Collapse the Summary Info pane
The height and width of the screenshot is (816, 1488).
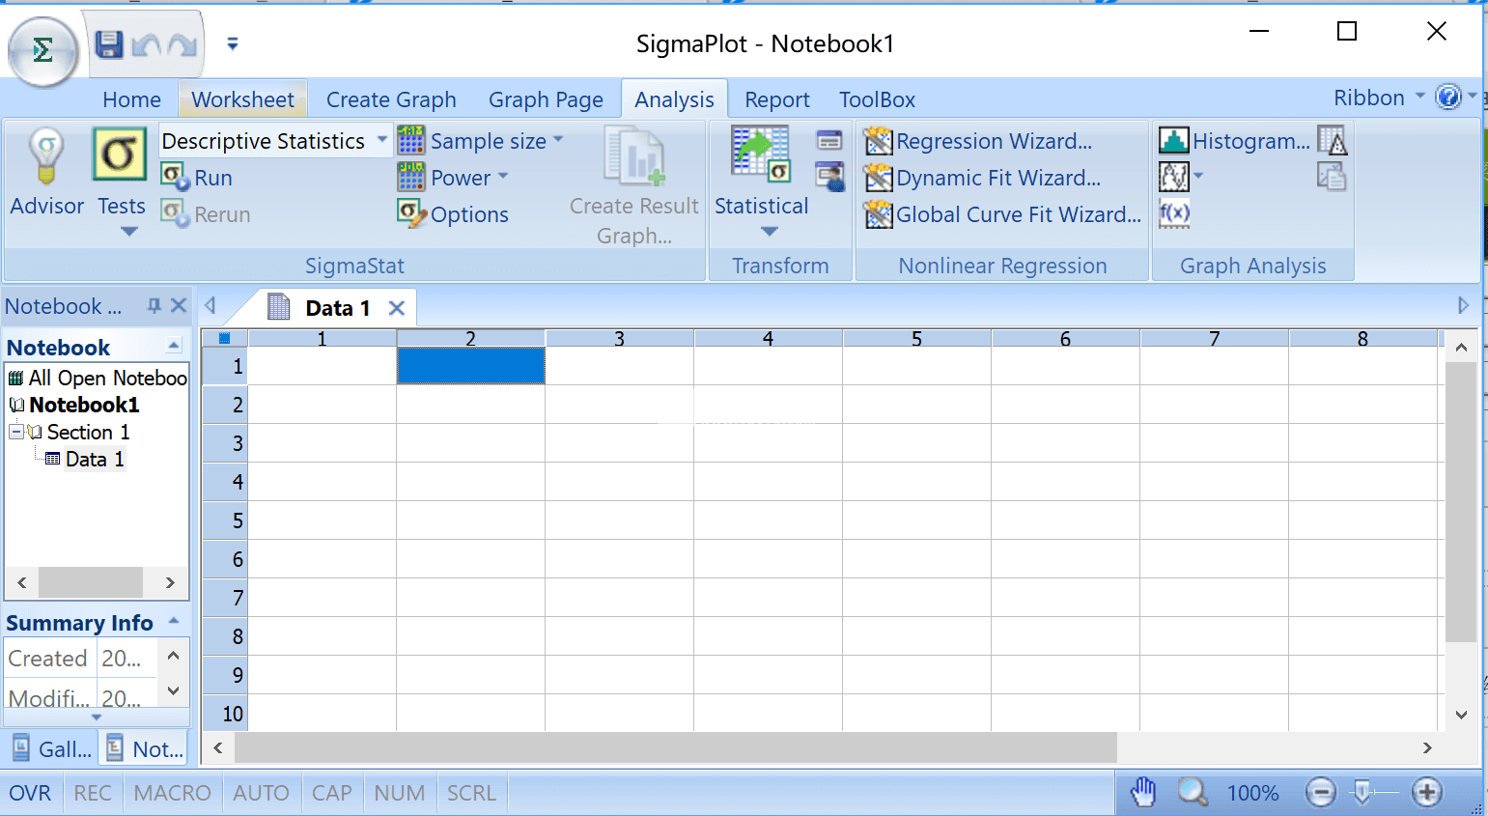174,621
